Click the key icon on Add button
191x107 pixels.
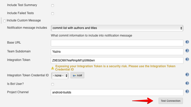74,76
